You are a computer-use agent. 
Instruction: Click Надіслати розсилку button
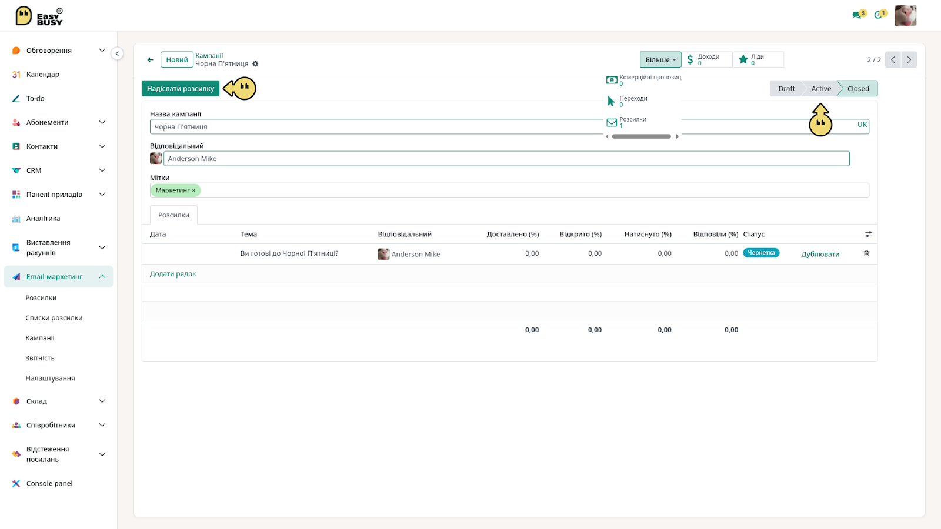(181, 89)
